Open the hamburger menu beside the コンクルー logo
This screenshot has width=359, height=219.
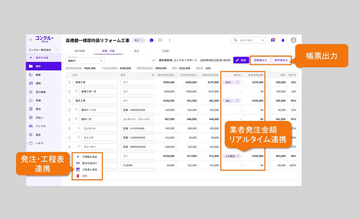[x=31, y=40]
